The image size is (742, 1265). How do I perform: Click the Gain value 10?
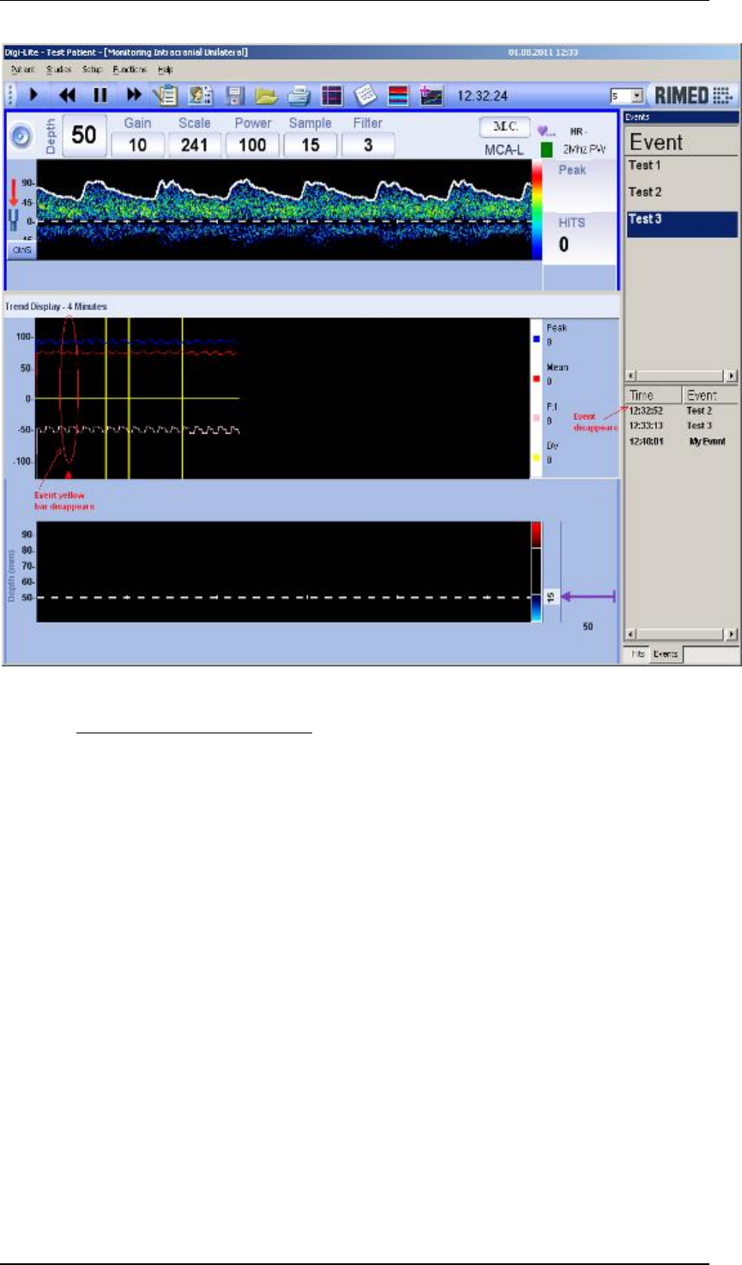(138, 145)
